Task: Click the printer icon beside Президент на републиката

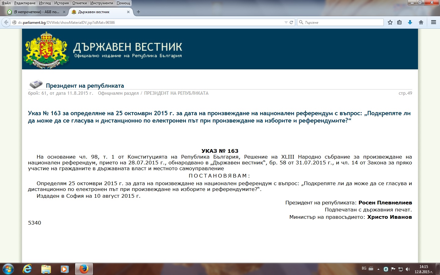Action: click(x=36, y=84)
